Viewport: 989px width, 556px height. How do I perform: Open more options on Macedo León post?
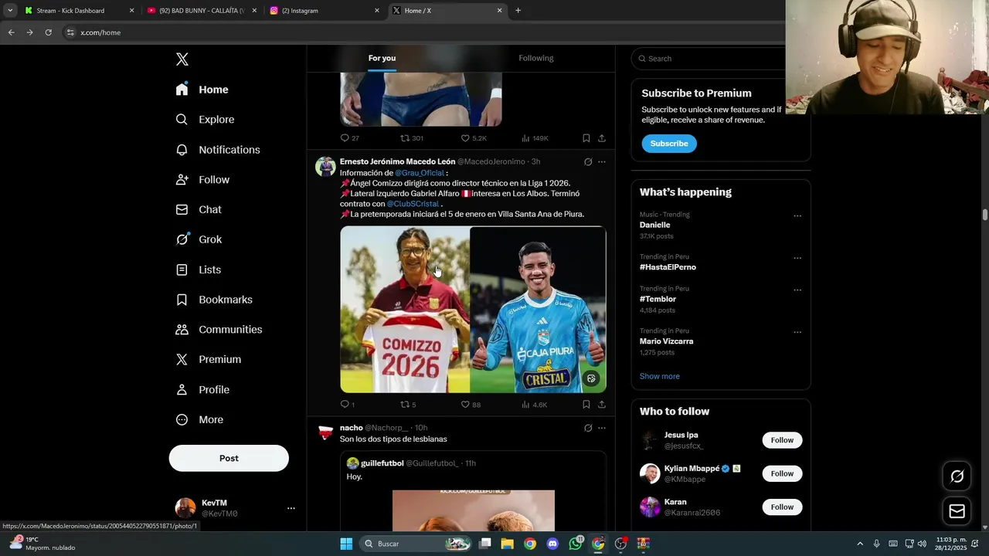(x=602, y=162)
